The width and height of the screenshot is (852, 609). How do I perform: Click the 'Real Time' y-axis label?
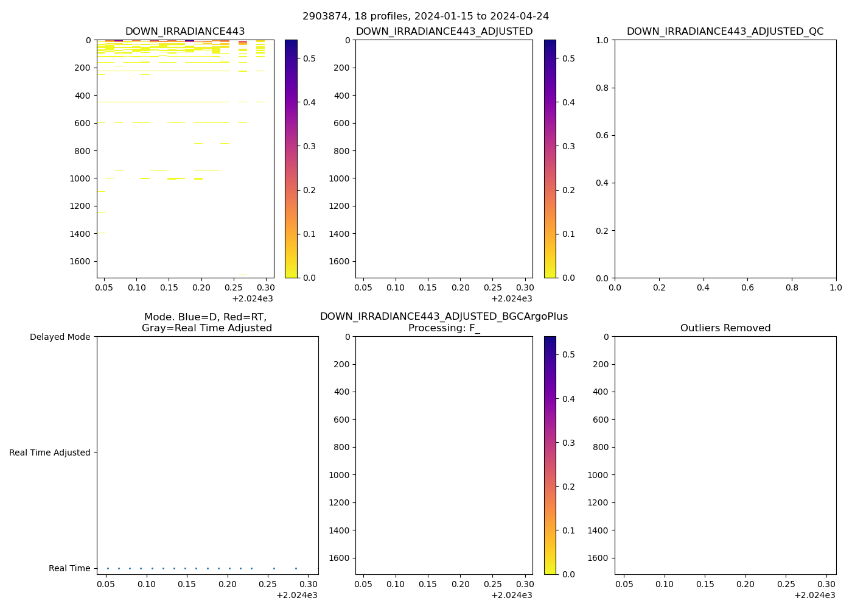coord(69,568)
